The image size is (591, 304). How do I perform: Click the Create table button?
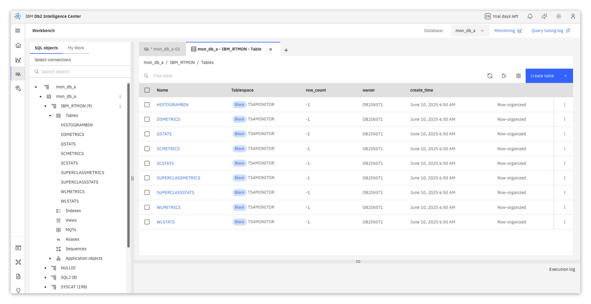click(549, 76)
